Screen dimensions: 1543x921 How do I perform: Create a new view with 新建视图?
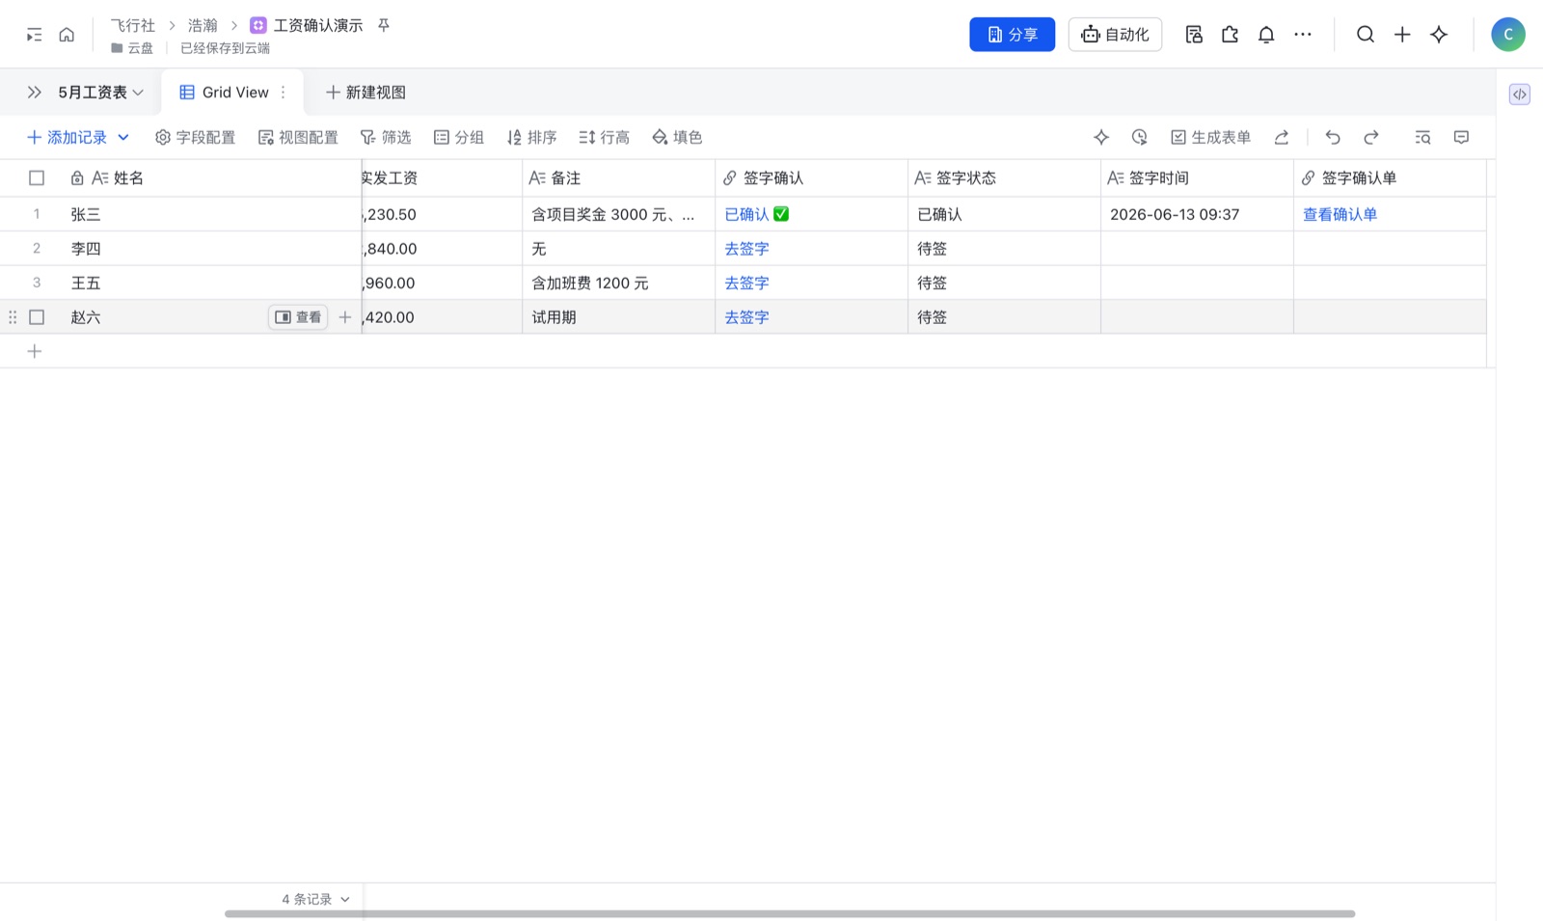(365, 93)
